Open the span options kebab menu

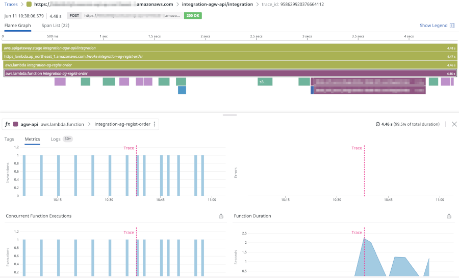pos(155,124)
